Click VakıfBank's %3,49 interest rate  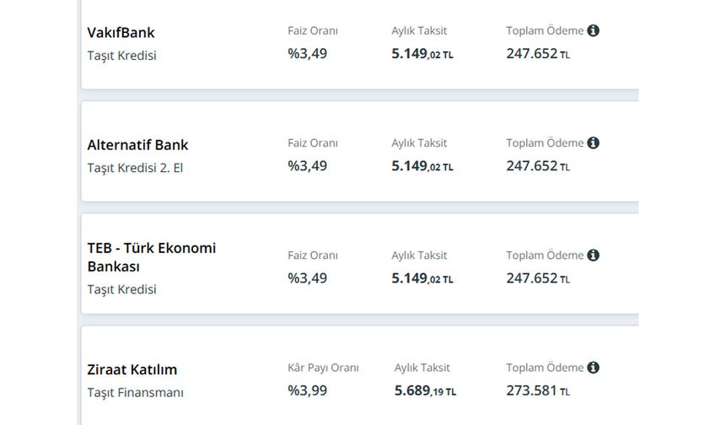[x=307, y=54]
